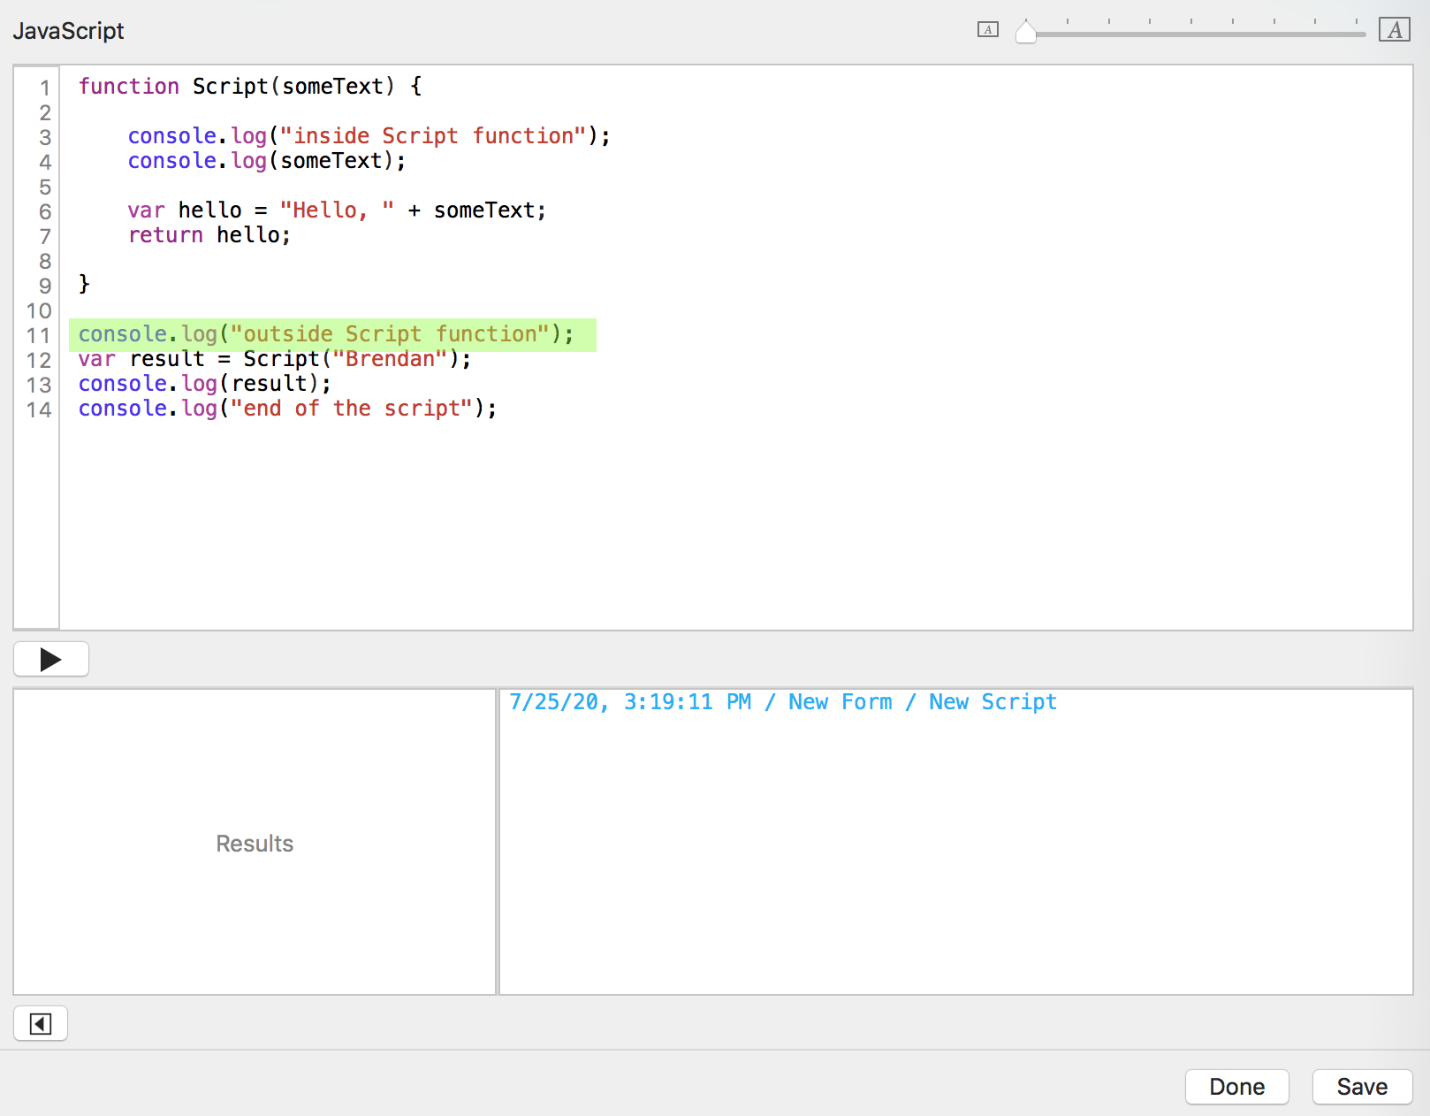Click the 'return hello;' line in editor
The image size is (1430, 1116).
(x=209, y=235)
